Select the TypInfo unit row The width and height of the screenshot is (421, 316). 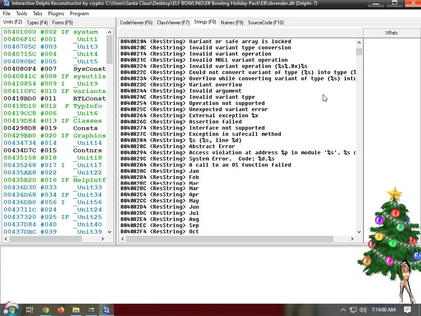pos(55,106)
